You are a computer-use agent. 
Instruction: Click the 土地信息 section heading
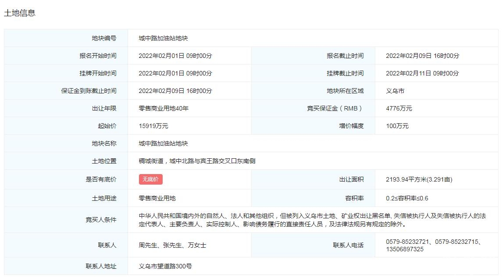pos(20,13)
